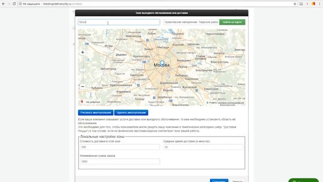Open Yandex 'Условия использования' link

point(231,103)
